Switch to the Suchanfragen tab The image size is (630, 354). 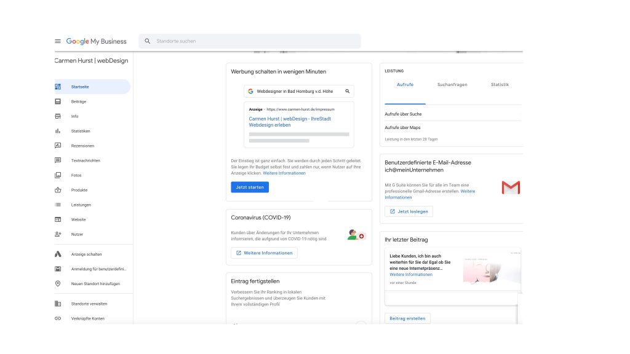click(x=452, y=85)
